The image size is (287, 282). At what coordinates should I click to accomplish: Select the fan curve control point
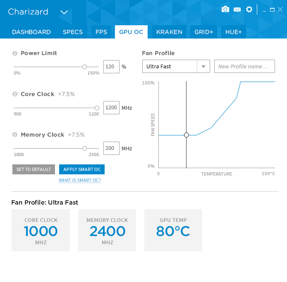pyautogui.click(x=187, y=135)
